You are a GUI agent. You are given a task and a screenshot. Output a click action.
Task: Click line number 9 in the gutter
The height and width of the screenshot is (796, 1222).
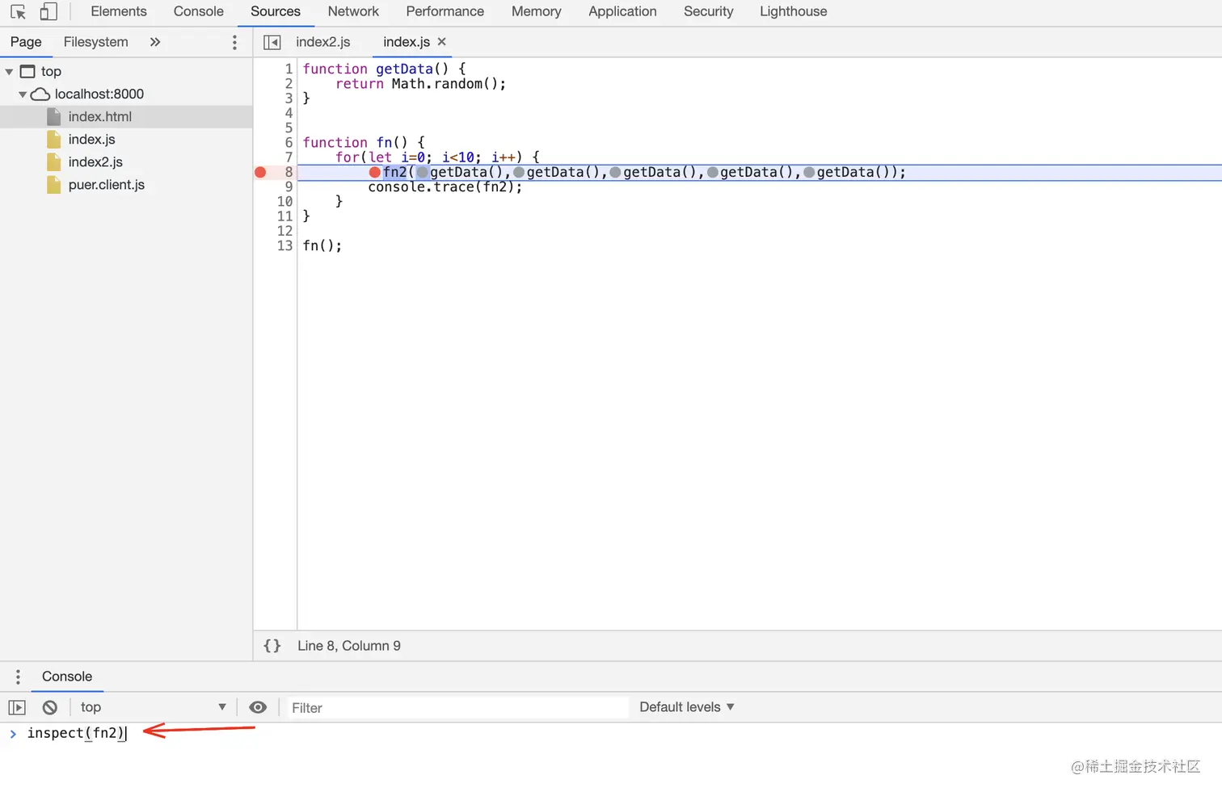(x=289, y=186)
